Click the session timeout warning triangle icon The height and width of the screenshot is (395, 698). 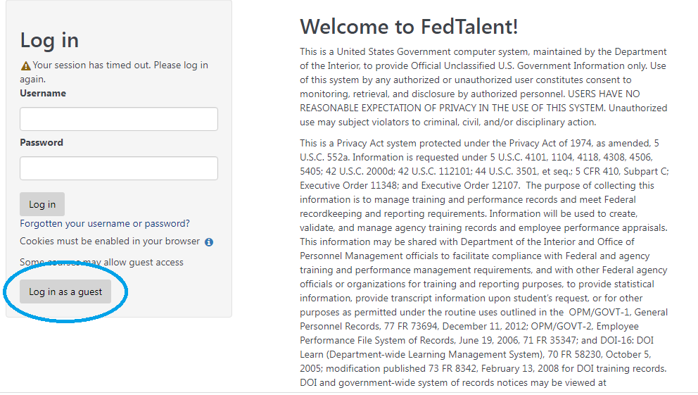tap(26, 66)
